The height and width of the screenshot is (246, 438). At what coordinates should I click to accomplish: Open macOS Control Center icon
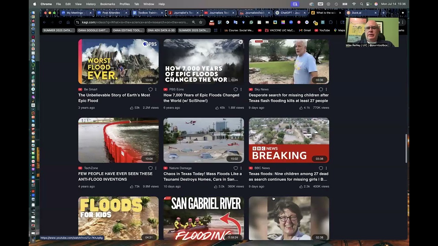click(369, 4)
